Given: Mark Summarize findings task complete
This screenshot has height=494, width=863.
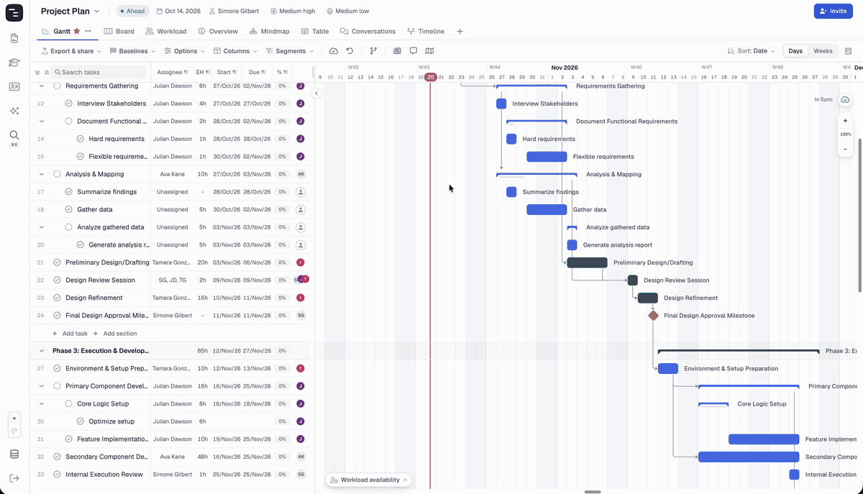Looking at the screenshot, I should [x=69, y=192].
